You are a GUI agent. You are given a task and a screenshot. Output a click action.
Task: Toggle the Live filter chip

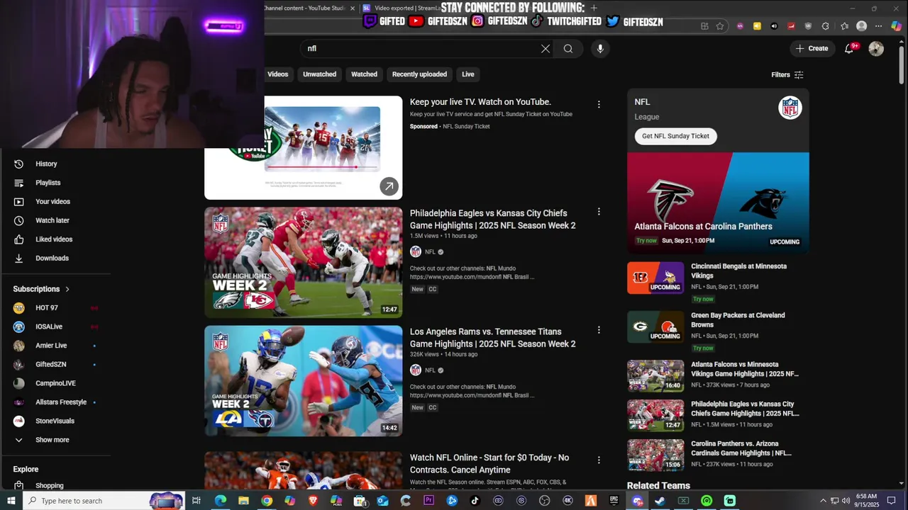pyautogui.click(x=468, y=74)
